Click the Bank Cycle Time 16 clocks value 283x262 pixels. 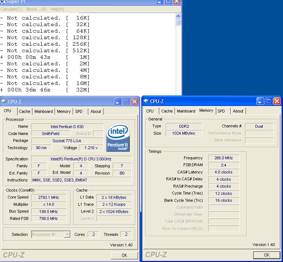(224, 201)
